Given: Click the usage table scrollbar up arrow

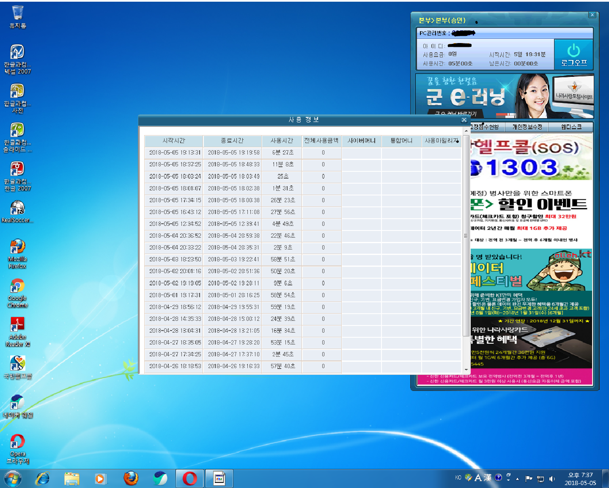Looking at the screenshot, I should [x=466, y=131].
